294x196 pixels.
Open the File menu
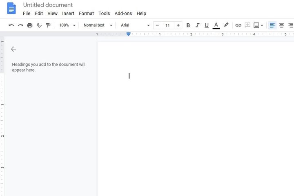tap(27, 14)
